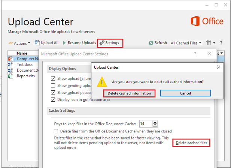Select the Report.xlsx file
This screenshot has height=168, width=231.
[x=26, y=76]
